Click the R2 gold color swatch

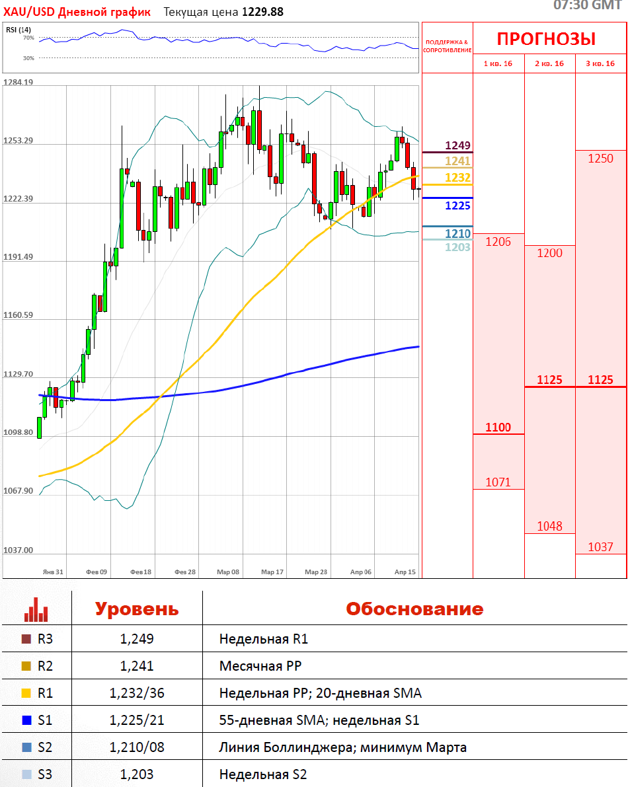pos(26,666)
